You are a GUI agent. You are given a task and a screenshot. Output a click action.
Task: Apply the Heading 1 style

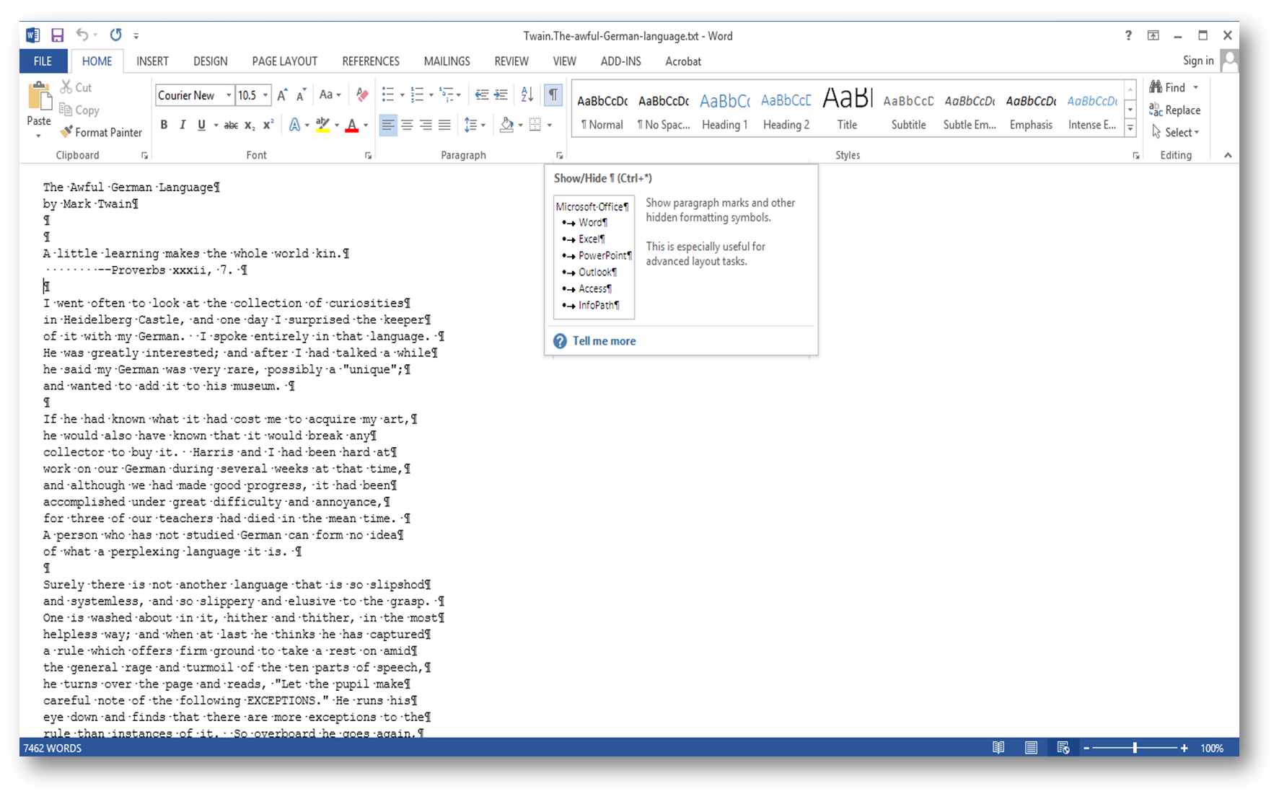click(724, 108)
